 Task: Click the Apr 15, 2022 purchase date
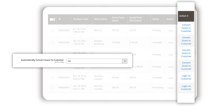[79, 43]
